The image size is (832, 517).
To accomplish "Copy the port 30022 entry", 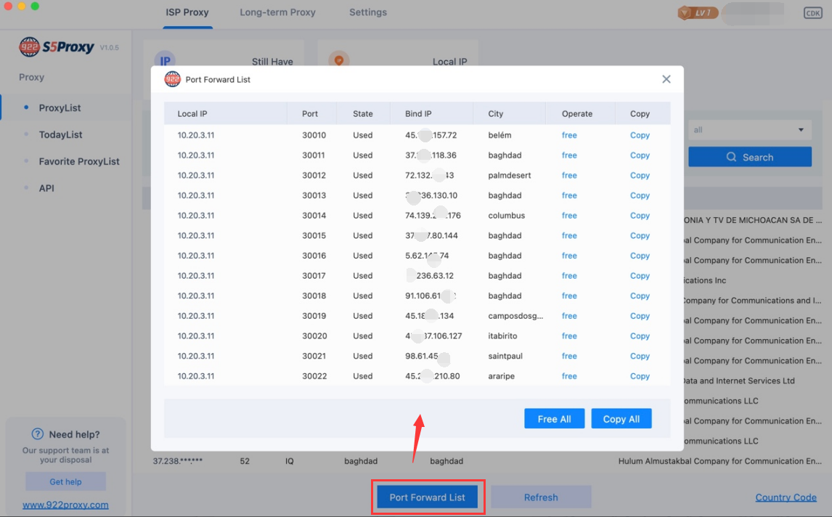I will click(x=640, y=376).
